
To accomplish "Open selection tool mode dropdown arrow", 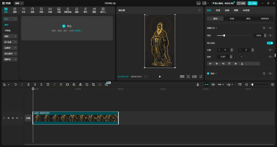I will pyautogui.click(x=8, y=85).
